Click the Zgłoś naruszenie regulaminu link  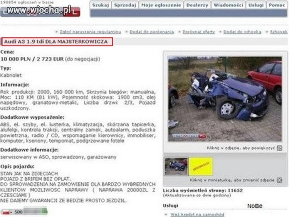[x=90, y=32]
